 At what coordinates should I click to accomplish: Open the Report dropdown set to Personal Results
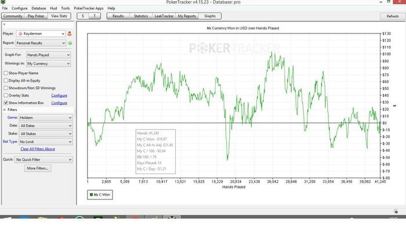(41, 43)
